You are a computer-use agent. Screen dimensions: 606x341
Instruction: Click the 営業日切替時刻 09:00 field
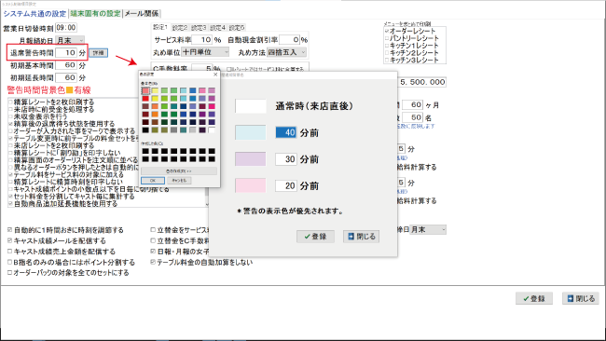[66, 27]
